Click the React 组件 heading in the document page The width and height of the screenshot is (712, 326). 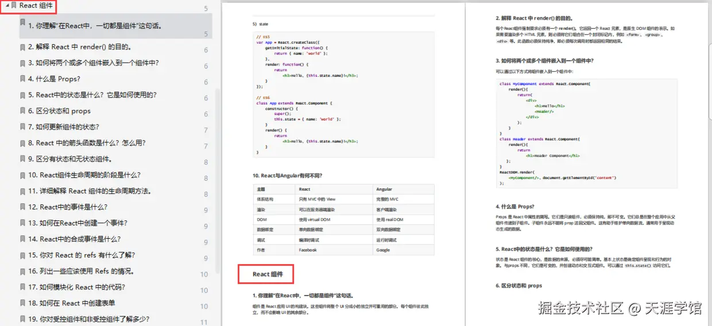[x=268, y=274]
